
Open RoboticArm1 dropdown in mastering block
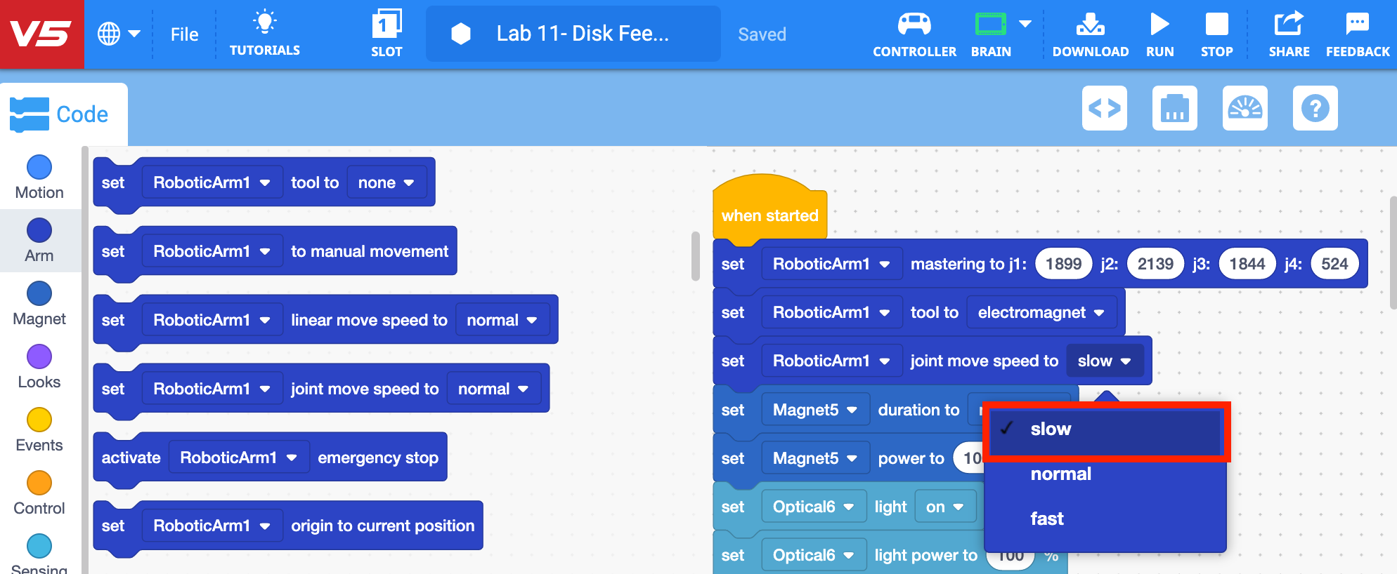tap(831, 264)
